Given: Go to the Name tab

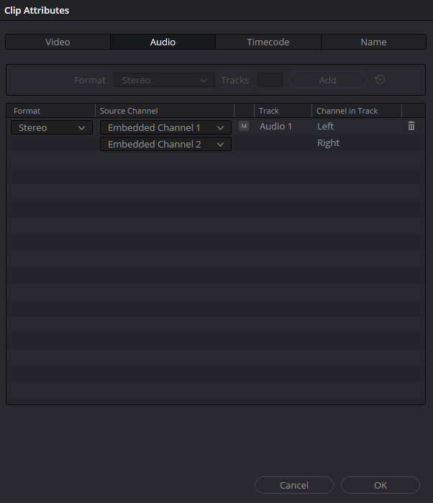Looking at the screenshot, I should pyautogui.click(x=373, y=42).
